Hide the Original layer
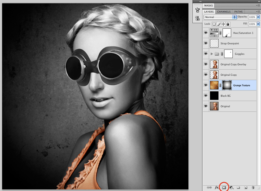Image resolution: width=261 pixels, height=191 pixels. [x=206, y=106]
